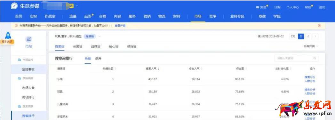The image size is (335, 120).
Task: Expand the shop account dropdown arrow
Action: (76, 5)
